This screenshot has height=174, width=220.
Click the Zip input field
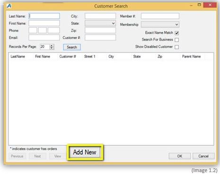tap(100, 30)
